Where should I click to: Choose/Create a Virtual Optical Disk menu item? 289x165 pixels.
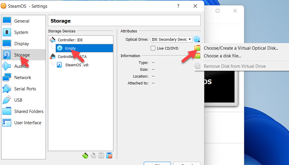(x=241, y=48)
